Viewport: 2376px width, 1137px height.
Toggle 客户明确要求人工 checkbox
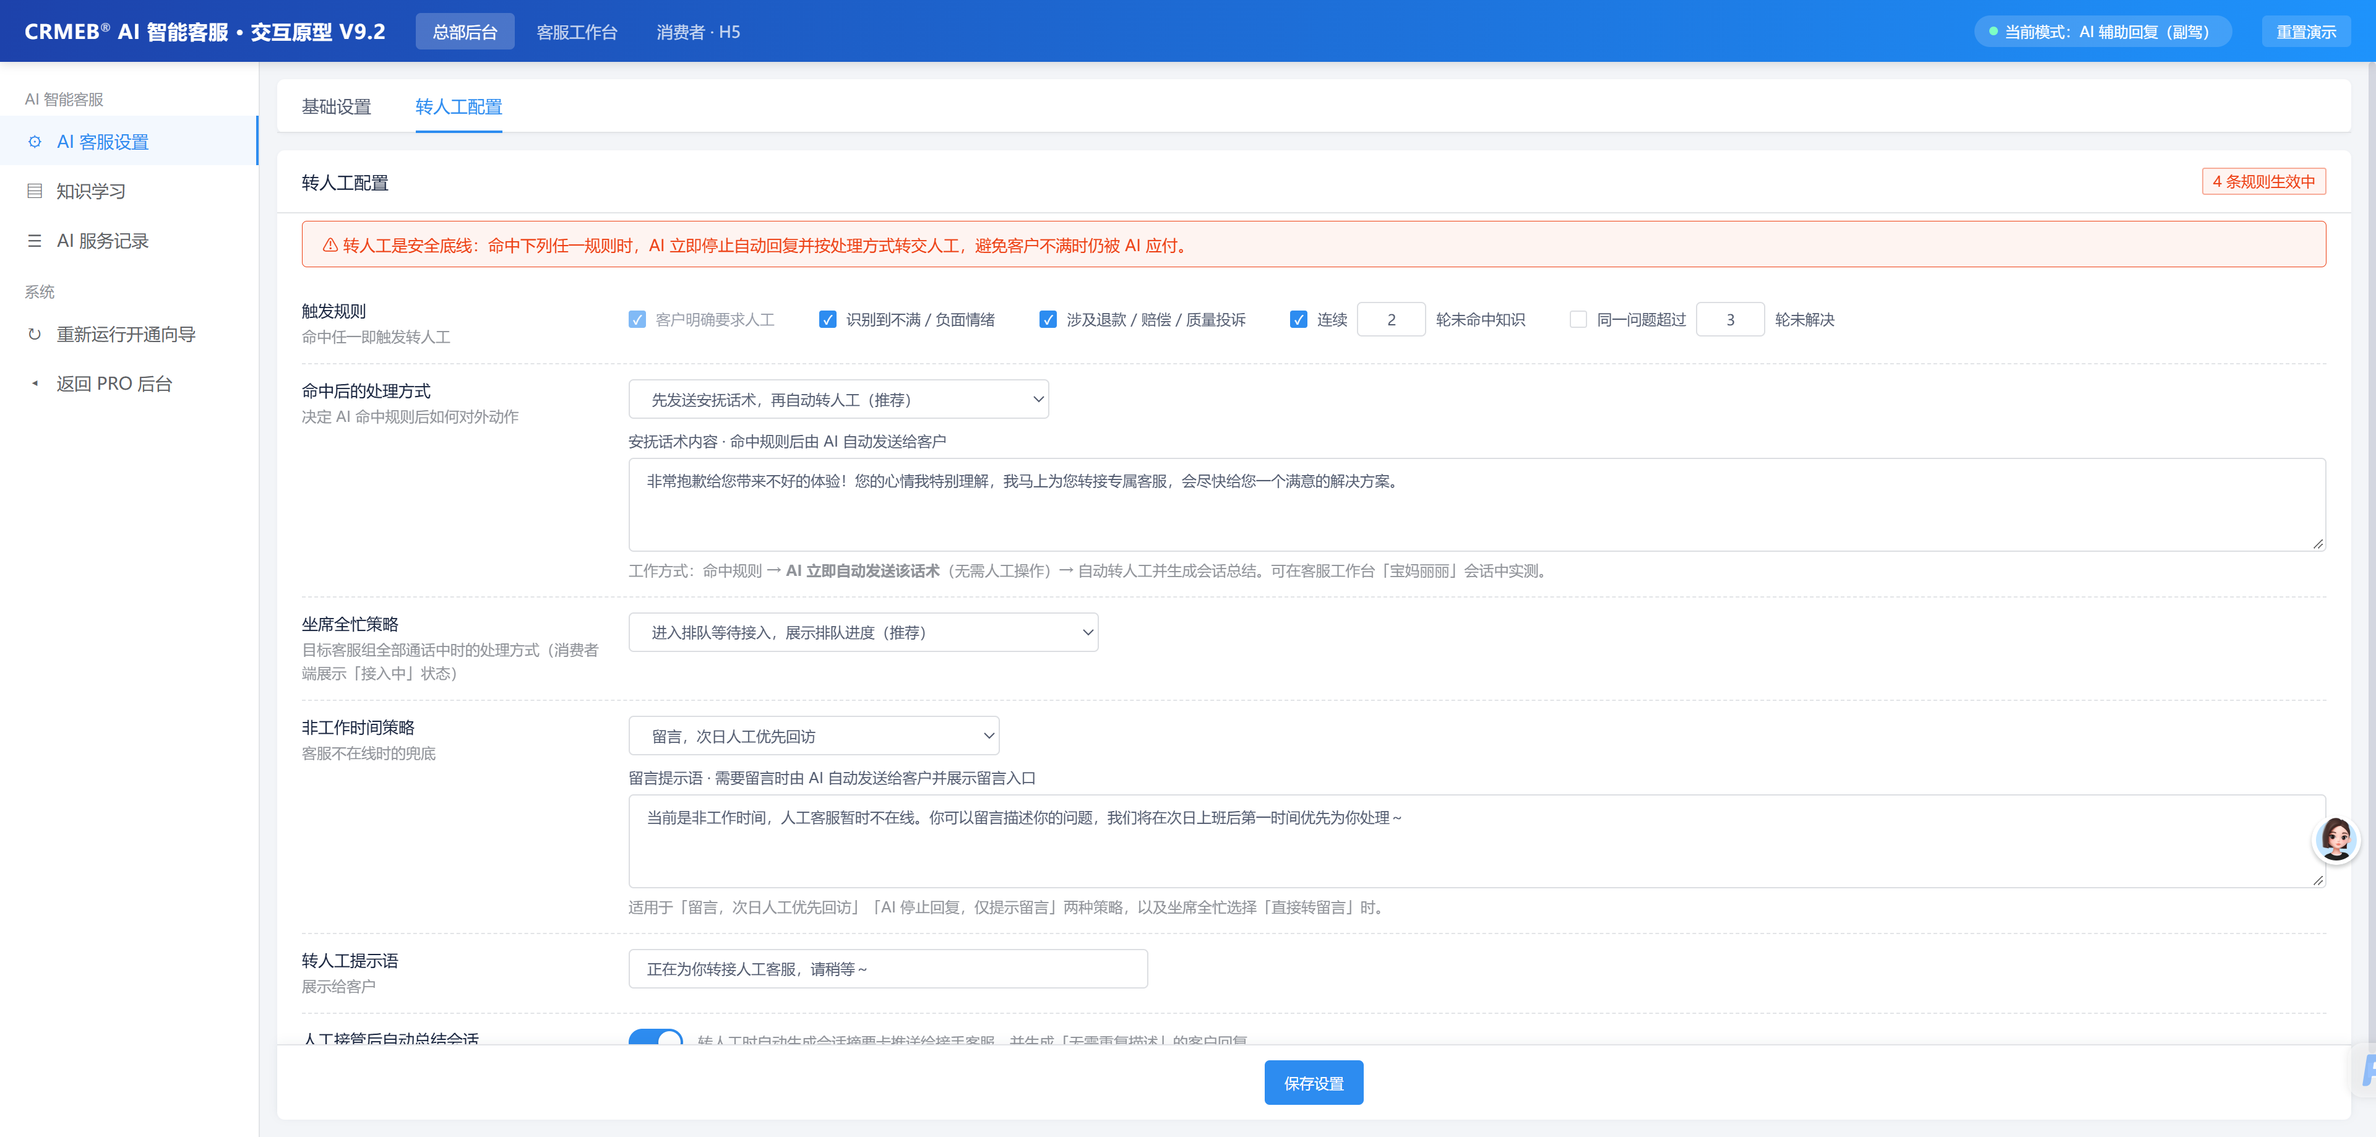637,319
